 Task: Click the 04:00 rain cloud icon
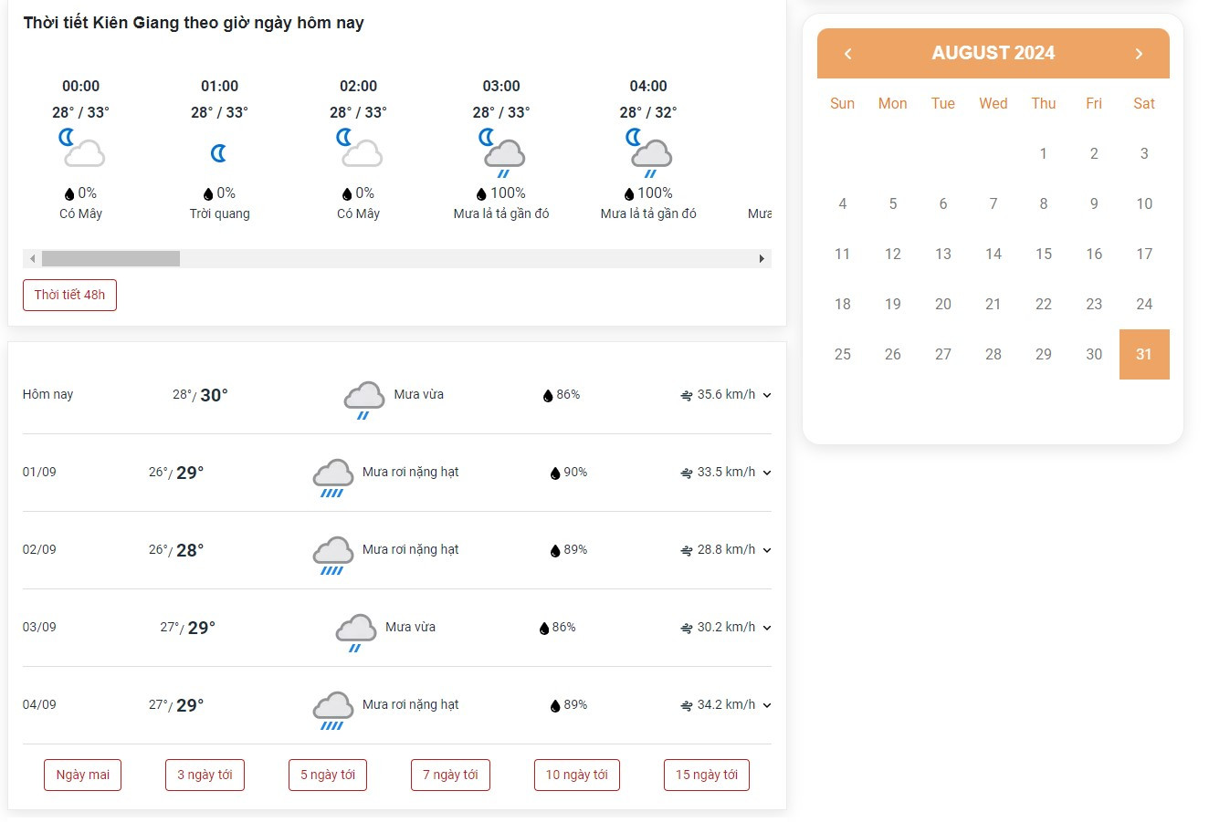[649, 152]
